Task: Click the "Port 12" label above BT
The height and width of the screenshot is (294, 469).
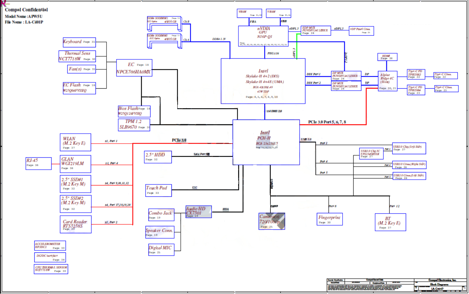Action: (394, 206)
